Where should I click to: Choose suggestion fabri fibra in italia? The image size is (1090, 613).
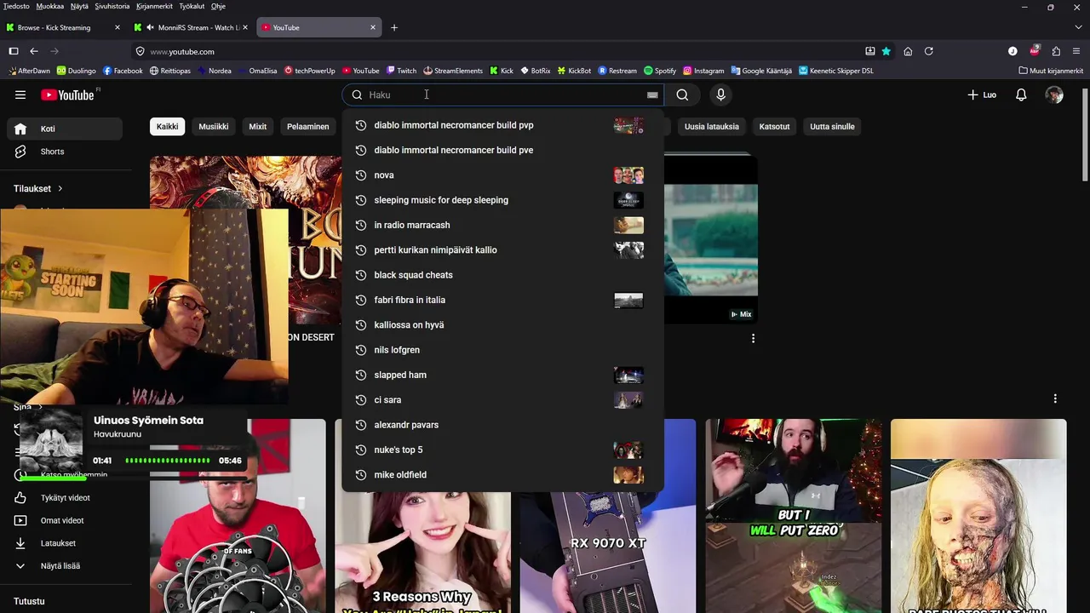point(502,300)
